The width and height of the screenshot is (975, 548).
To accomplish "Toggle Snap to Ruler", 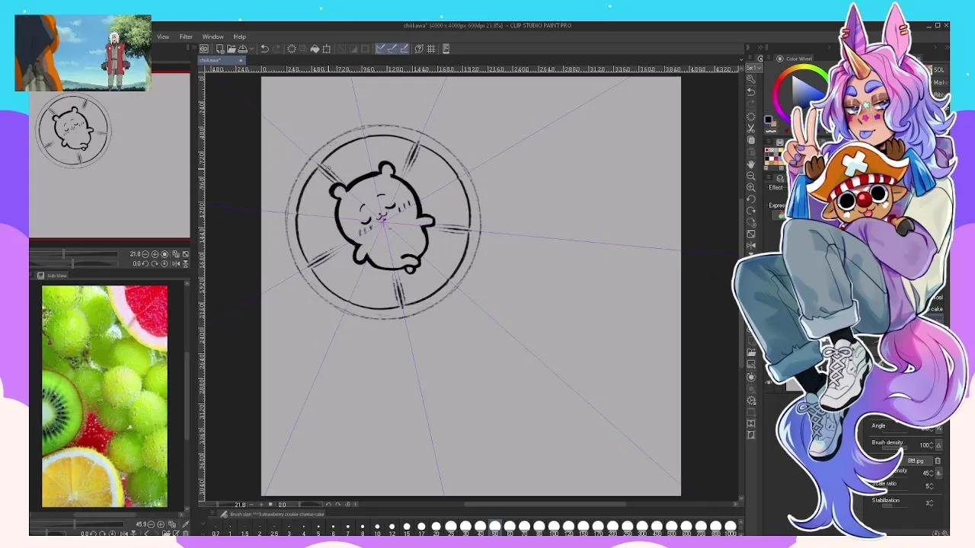I will coord(380,49).
